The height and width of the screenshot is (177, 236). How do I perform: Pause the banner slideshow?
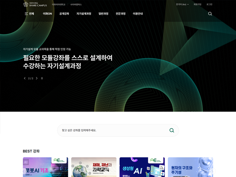tap(42, 78)
